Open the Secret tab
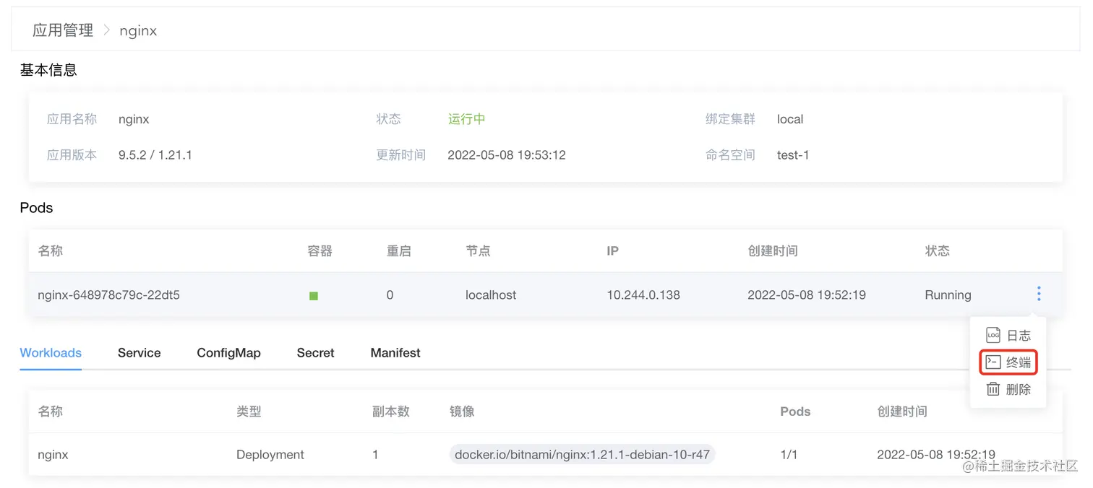This screenshot has width=1093, height=488. pos(315,353)
